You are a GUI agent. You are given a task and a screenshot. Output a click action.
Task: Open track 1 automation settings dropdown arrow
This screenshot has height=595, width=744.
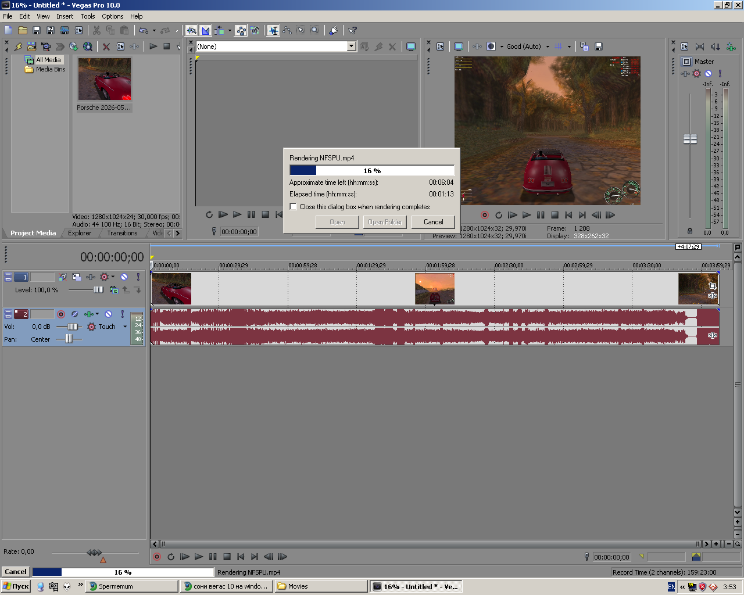[113, 277]
